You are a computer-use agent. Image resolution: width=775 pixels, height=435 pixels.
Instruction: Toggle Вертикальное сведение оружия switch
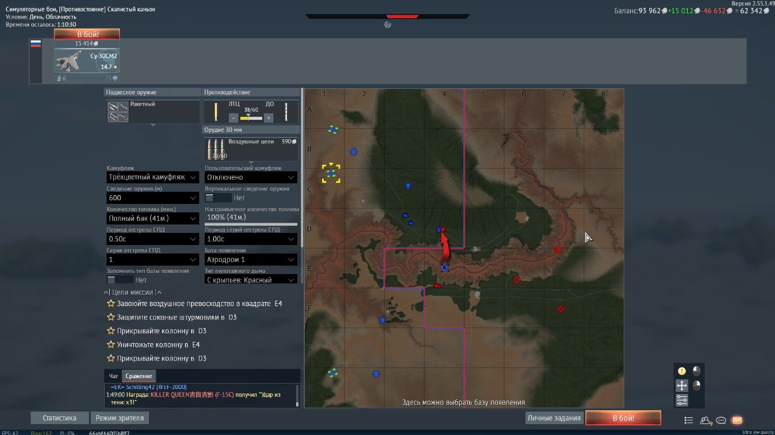[217, 198]
